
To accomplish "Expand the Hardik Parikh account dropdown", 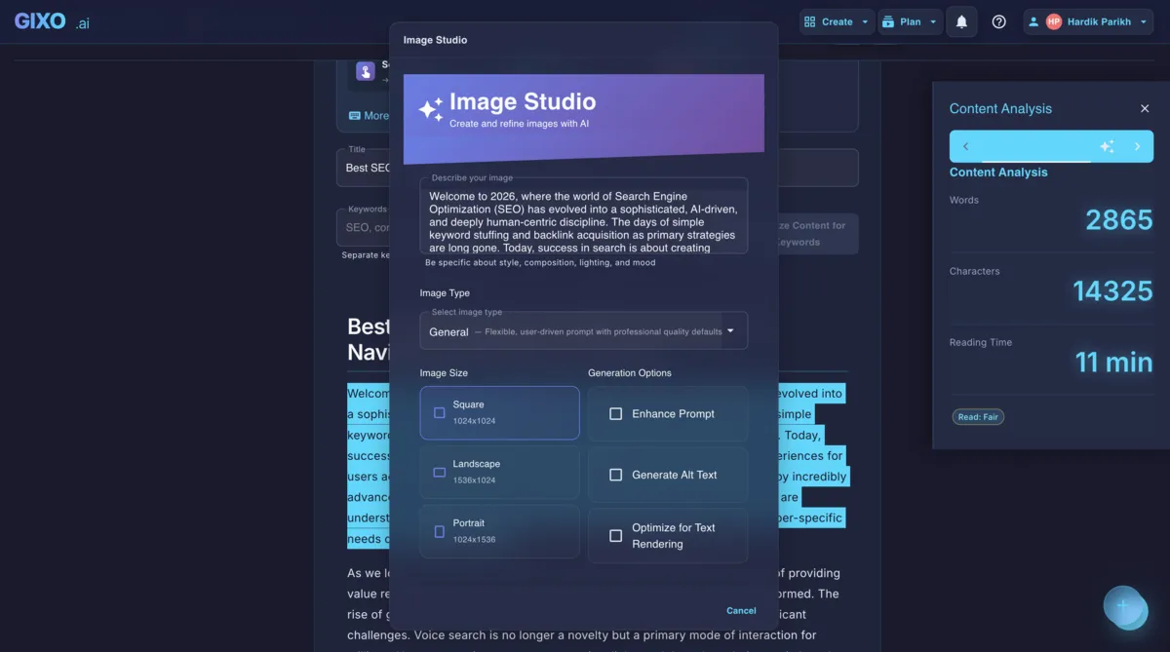I will 1141,20.
